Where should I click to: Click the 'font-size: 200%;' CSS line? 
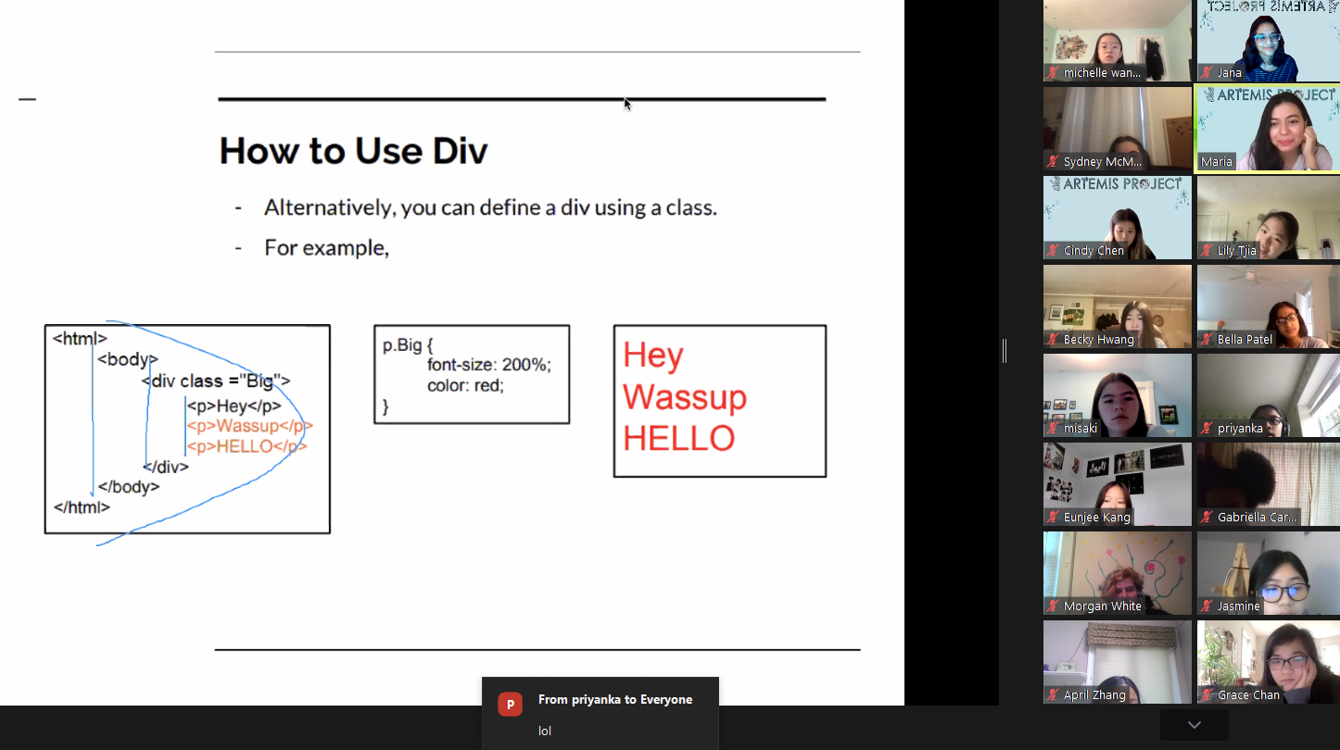pyautogui.click(x=489, y=365)
